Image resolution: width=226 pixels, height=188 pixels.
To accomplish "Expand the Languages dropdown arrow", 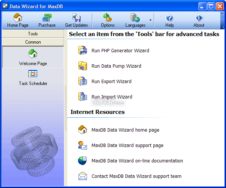I will coord(150,20).
